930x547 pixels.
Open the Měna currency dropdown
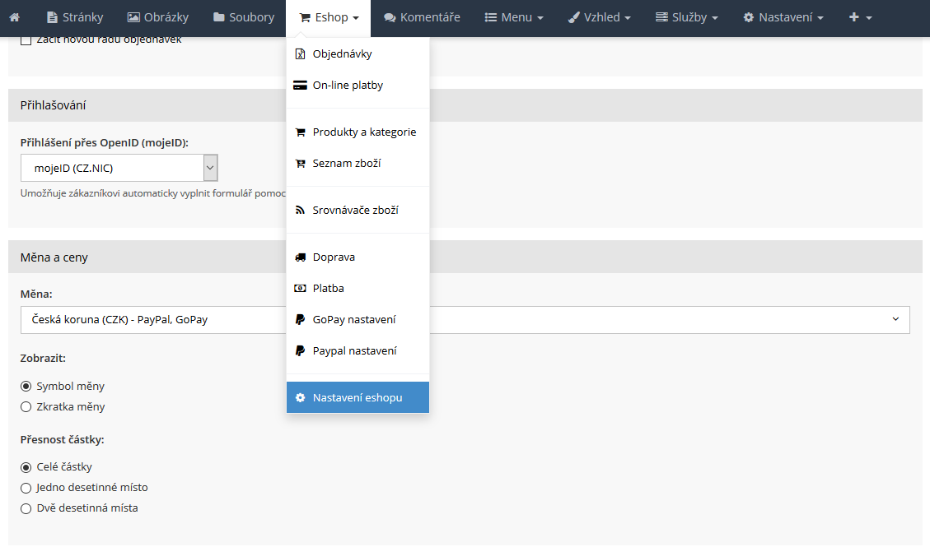[x=465, y=320]
